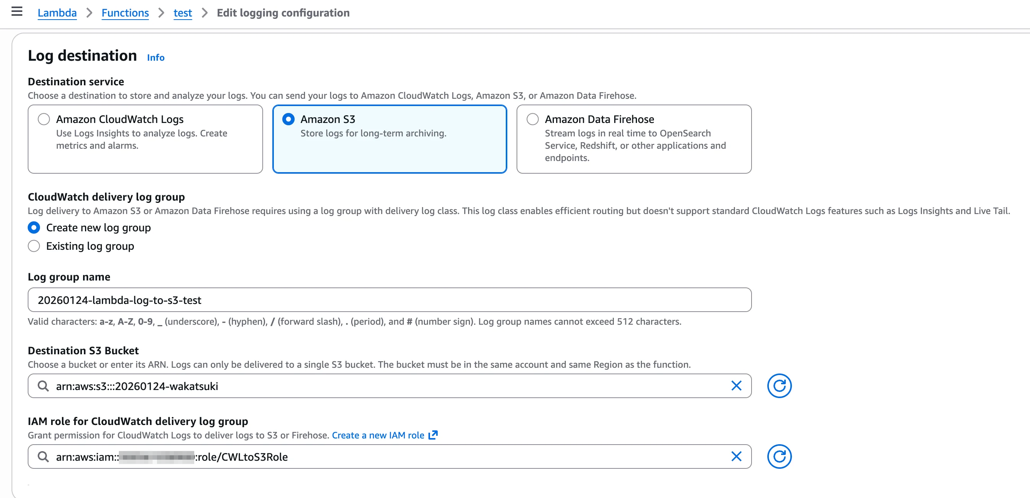Click Create a new IAM role link
1030x498 pixels.
click(x=378, y=435)
